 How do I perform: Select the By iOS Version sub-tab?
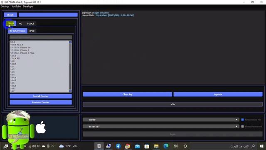17,31
